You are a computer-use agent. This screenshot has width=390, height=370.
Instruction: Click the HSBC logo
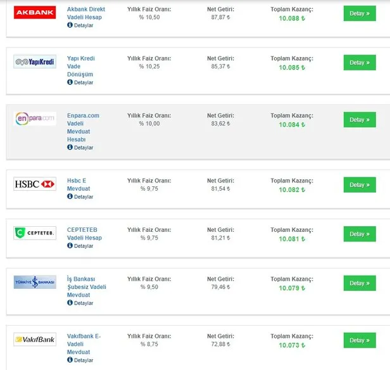click(35, 184)
